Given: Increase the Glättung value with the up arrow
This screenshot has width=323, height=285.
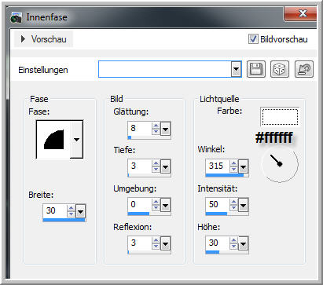Looking at the screenshot, I should tap(156, 126).
